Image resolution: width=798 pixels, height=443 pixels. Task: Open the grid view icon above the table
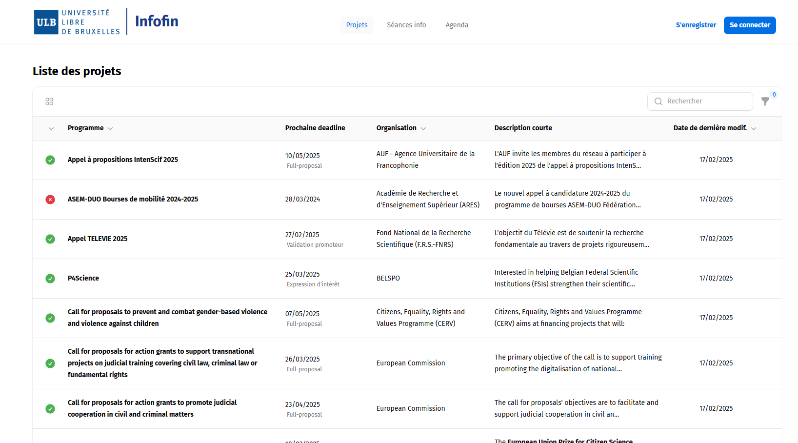(49, 101)
